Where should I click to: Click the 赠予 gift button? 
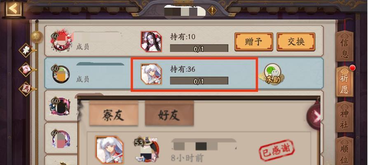pyautogui.click(x=254, y=42)
